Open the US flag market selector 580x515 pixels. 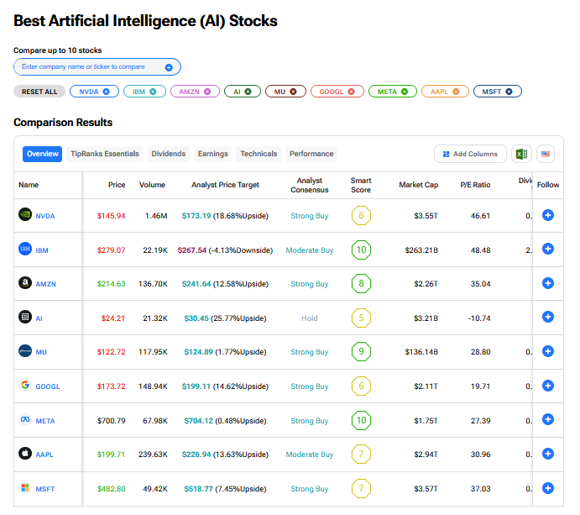point(546,154)
